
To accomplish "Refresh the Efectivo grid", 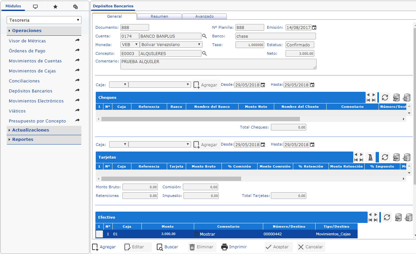I will 387,217.
